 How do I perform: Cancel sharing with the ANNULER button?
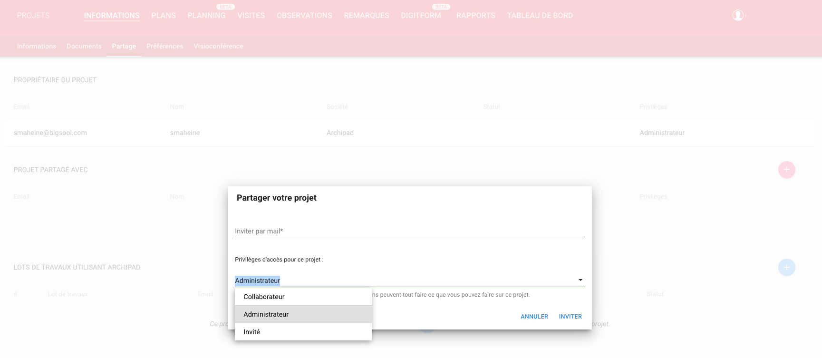click(x=534, y=316)
